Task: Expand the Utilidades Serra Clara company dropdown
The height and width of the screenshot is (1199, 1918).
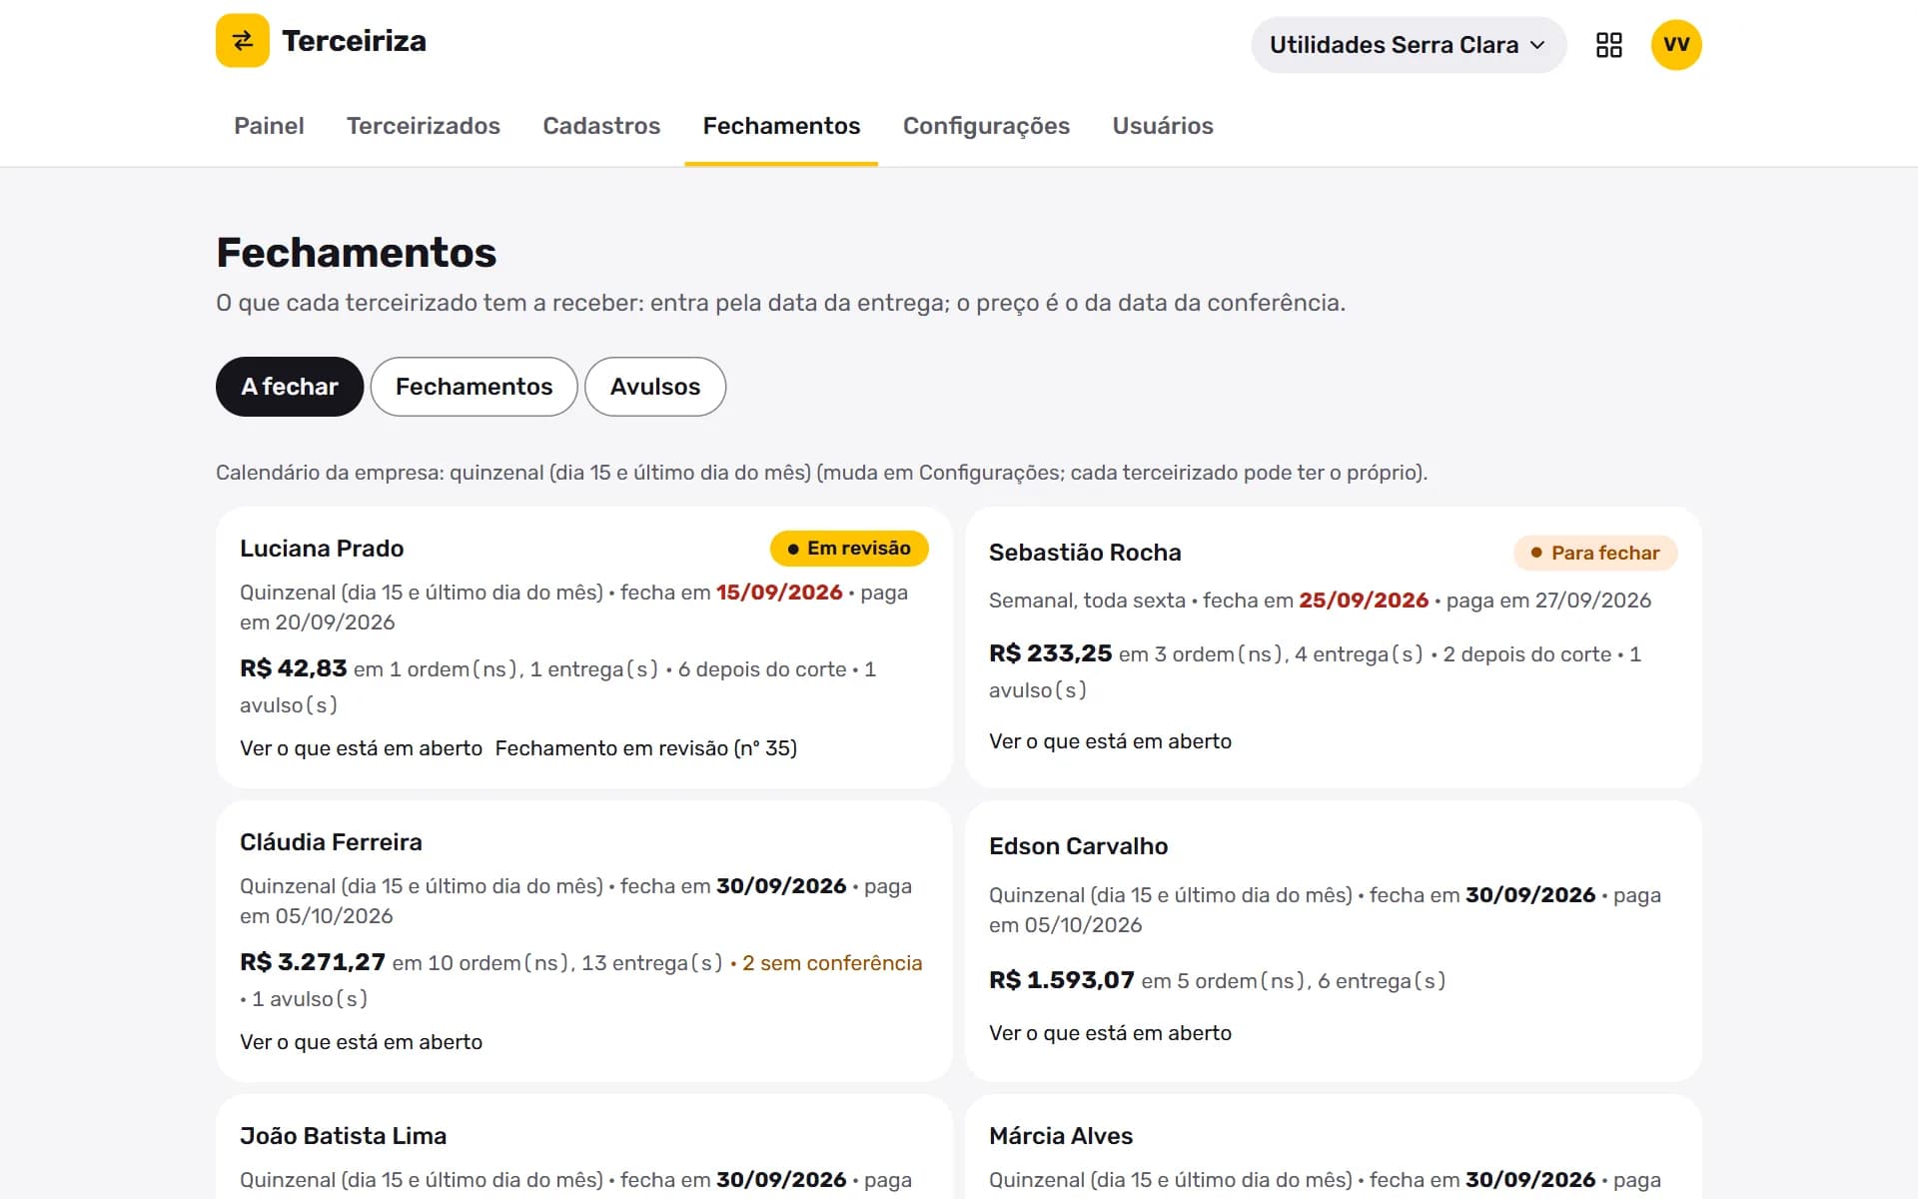Action: click(1409, 45)
